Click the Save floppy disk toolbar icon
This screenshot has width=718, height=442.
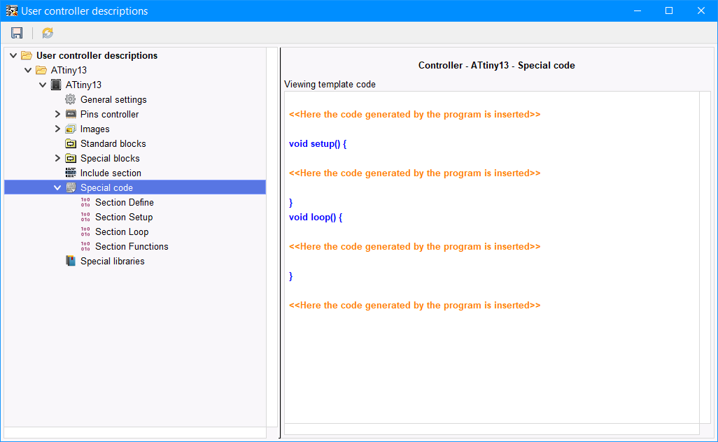[17, 33]
